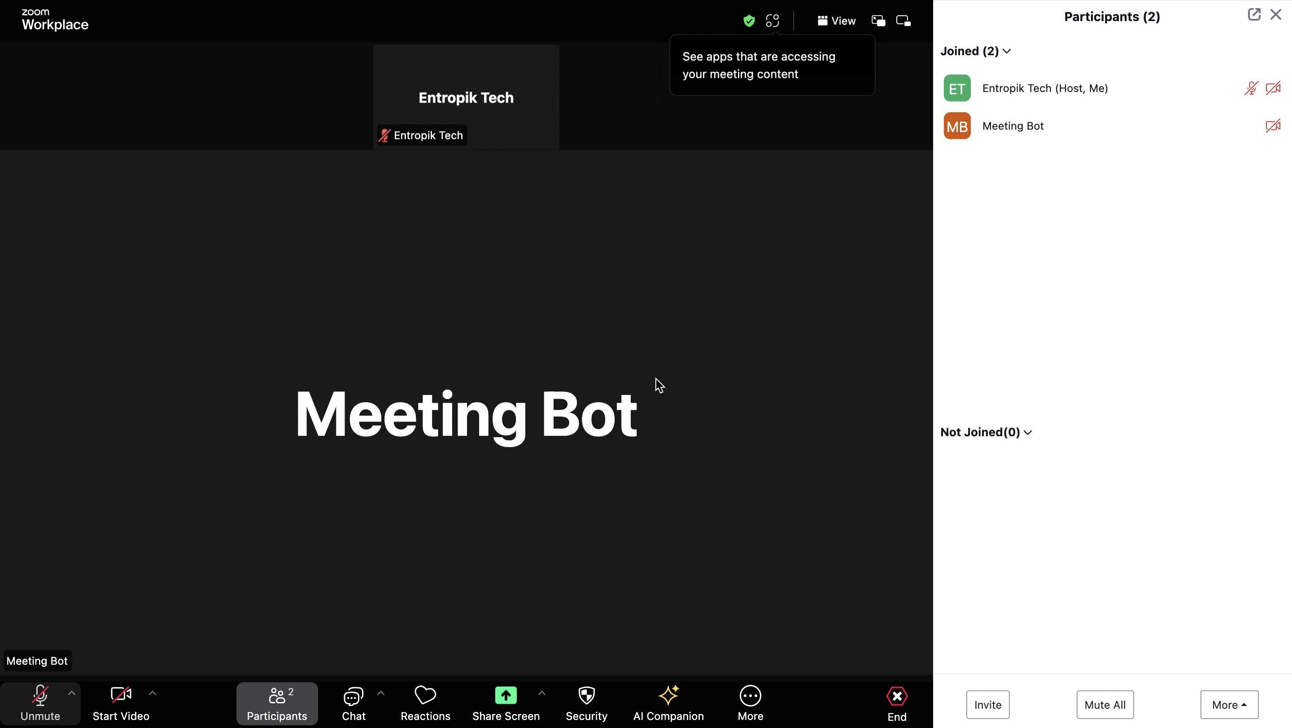The width and height of the screenshot is (1292, 728).
Task: Unmute the microphone
Action: (x=40, y=703)
